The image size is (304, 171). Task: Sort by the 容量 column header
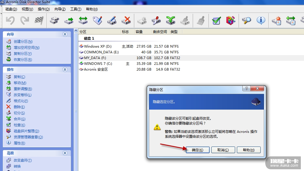click(x=143, y=32)
